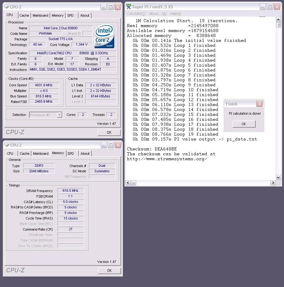
Task: Click the 2048 MBytes size field
Action: [39, 171]
